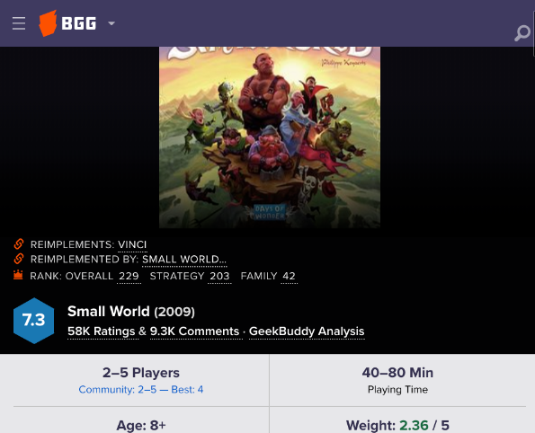Click family rank 42
The height and width of the screenshot is (433, 535).
pos(289,276)
